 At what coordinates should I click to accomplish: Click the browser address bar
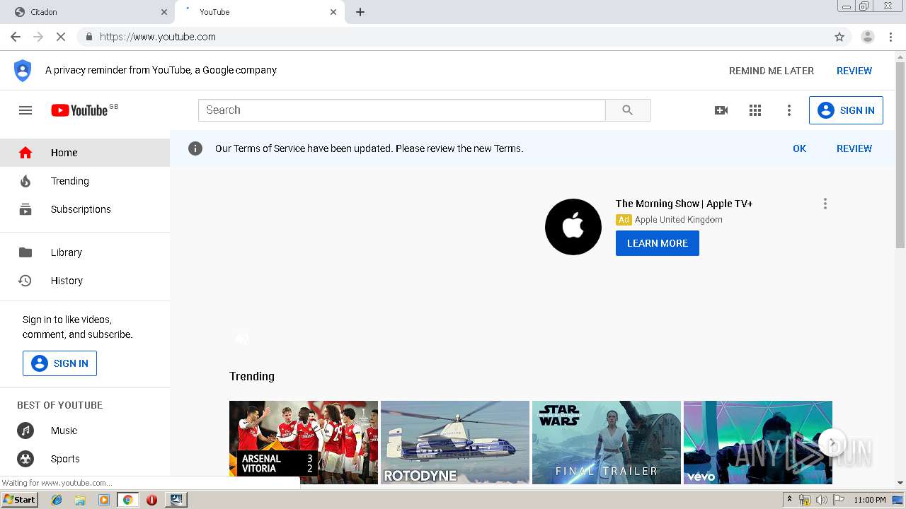click(453, 37)
